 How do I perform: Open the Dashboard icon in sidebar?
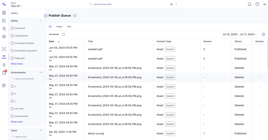4,13
